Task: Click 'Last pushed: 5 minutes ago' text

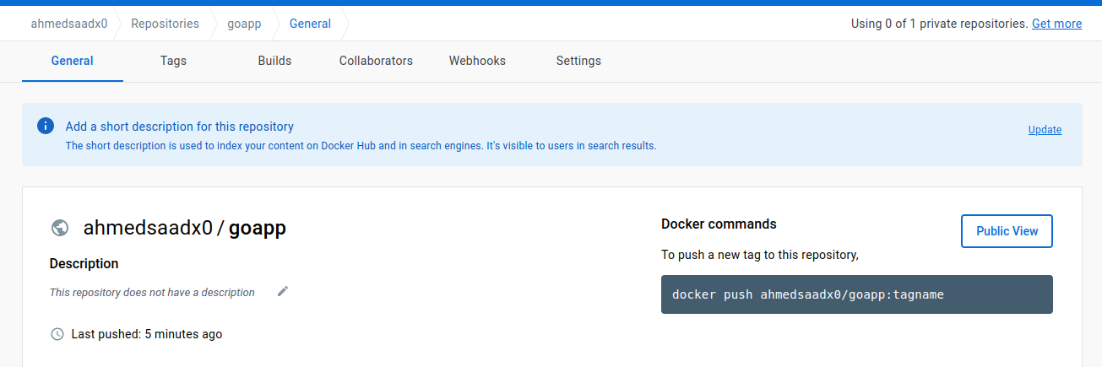Action: tap(147, 334)
